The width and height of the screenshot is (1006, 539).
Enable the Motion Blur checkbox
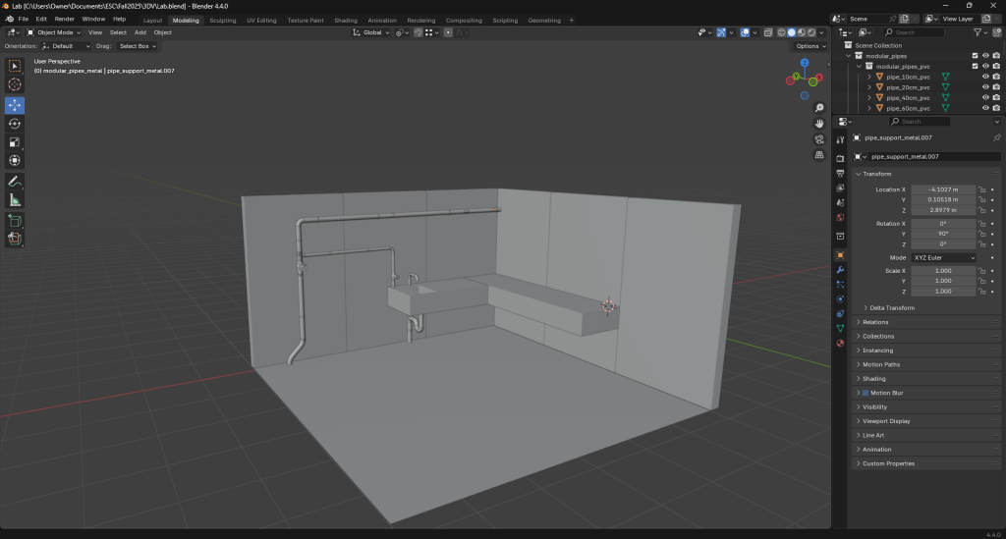(866, 393)
